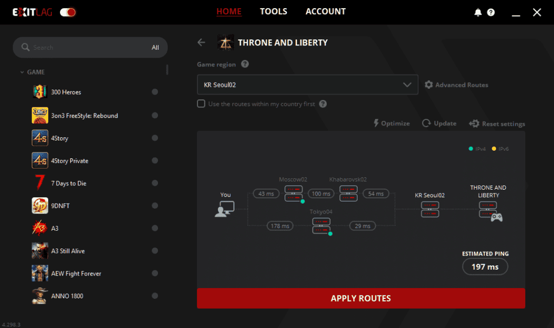554x328 pixels.
Task: Click the 197 ms estimated ping value
Action: tap(485, 266)
